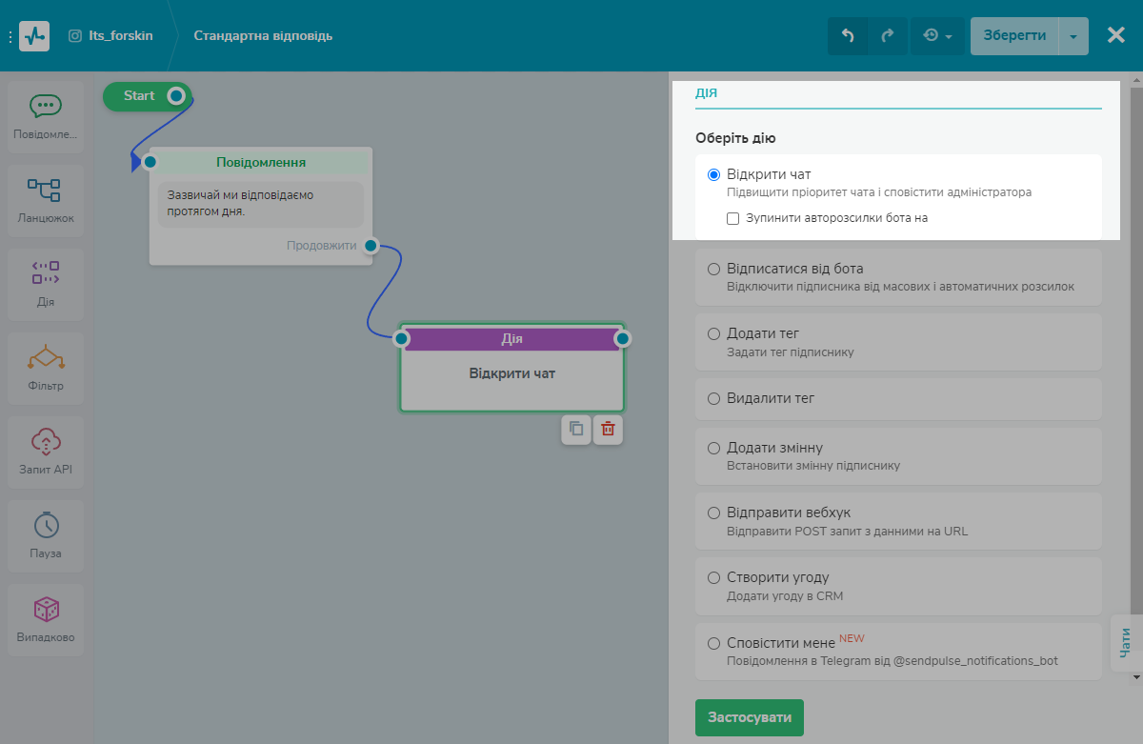Add a Повідомлення block from sidebar
Screen dimensions: 1143x744
coord(45,118)
